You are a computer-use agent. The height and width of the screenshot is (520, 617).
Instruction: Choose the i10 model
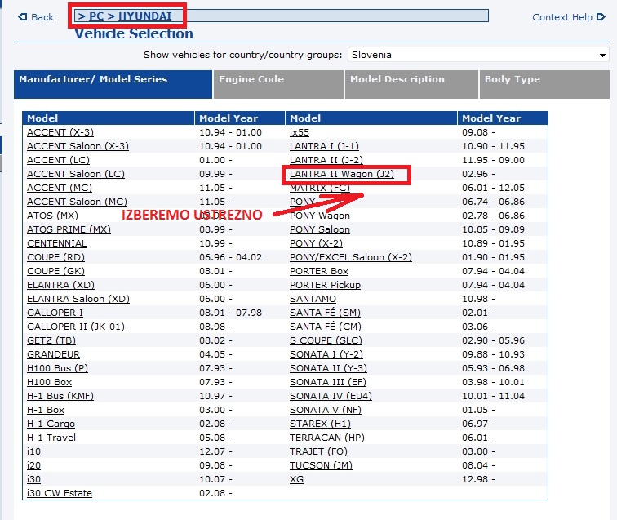33,451
